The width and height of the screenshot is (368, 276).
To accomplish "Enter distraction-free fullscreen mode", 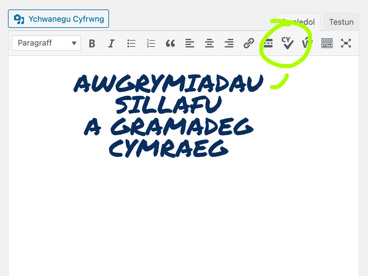I will click(346, 43).
